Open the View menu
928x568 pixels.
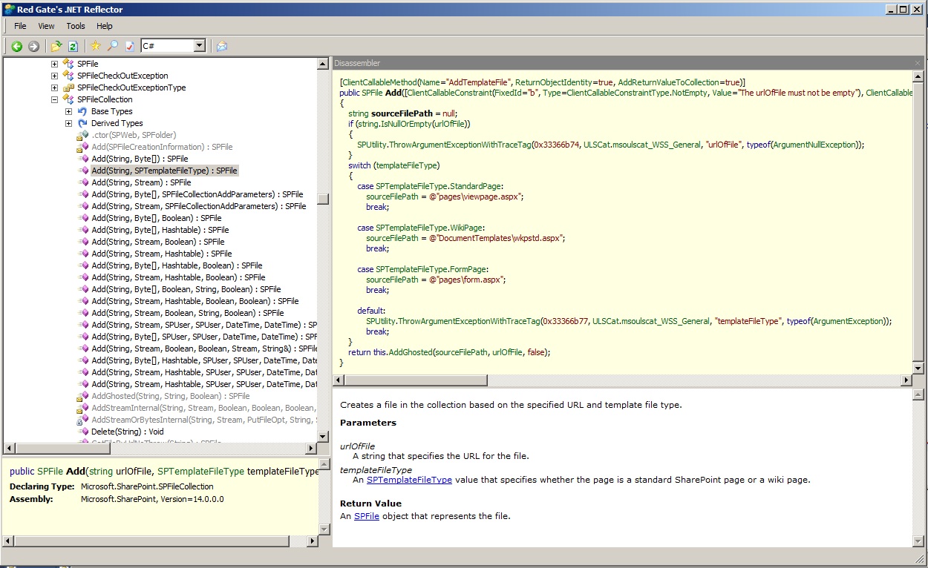click(46, 26)
